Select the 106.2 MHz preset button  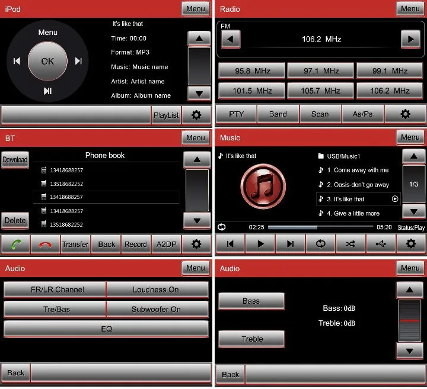tap(390, 91)
